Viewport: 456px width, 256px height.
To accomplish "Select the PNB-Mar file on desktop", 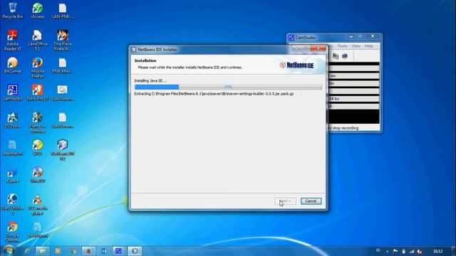I will 63,65.
